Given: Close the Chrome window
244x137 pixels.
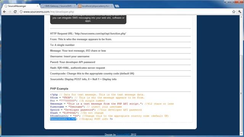Looking at the screenshot, I should (239, 2).
